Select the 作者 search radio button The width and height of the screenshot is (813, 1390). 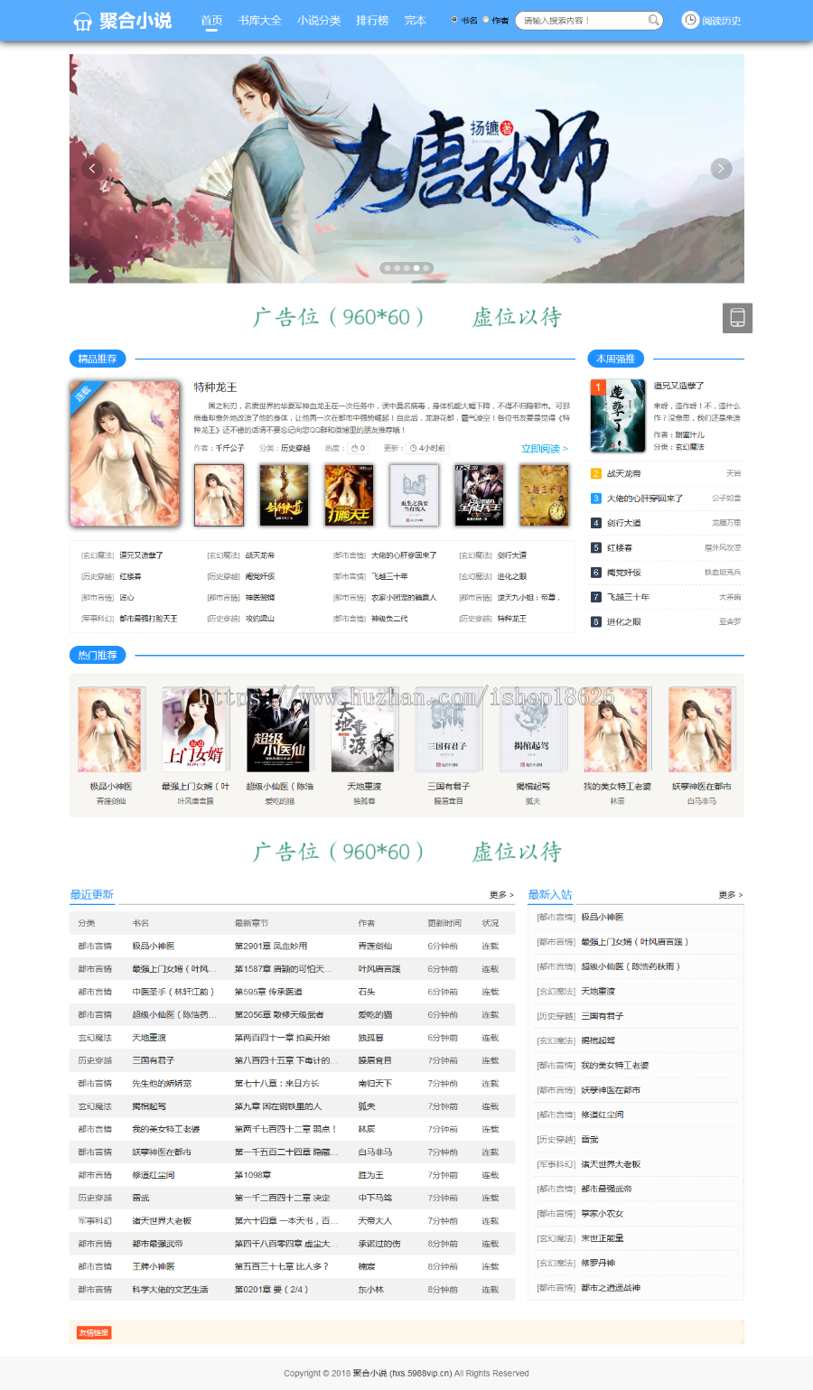(x=486, y=20)
